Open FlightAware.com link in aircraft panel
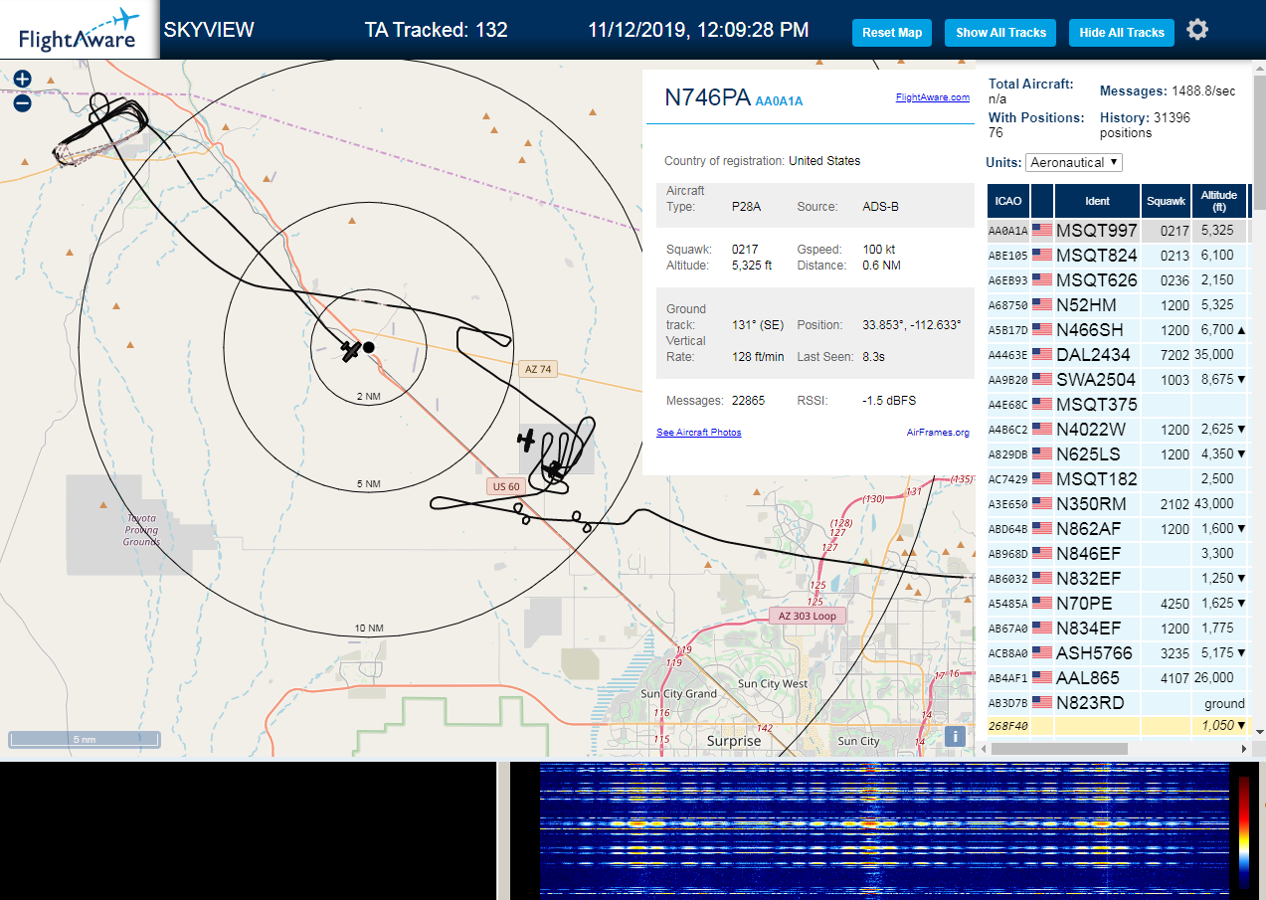This screenshot has height=900, width=1266. point(932,97)
